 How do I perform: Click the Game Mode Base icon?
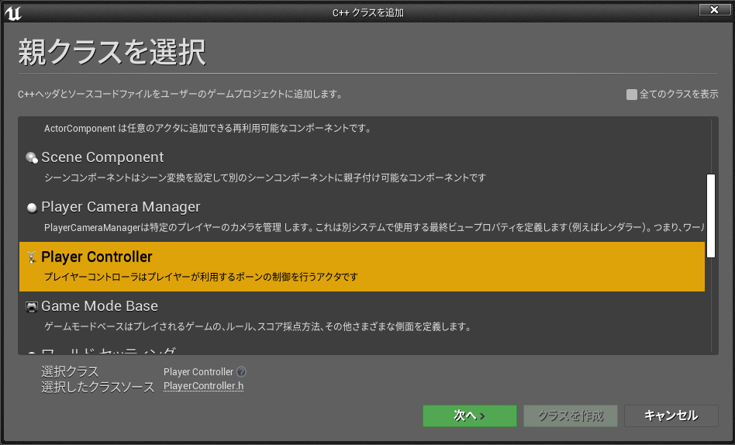click(32, 307)
